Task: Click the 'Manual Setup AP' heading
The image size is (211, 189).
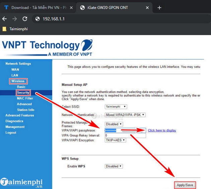Action: coord(74,85)
